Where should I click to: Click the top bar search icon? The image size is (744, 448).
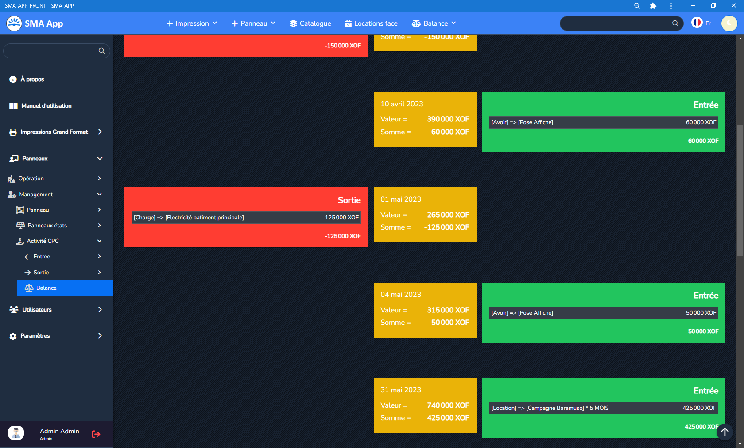click(675, 23)
